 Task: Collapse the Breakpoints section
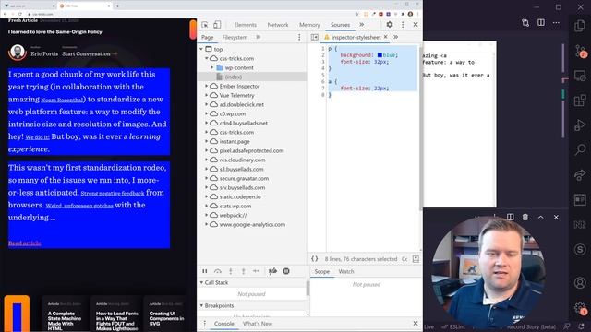click(x=201, y=305)
